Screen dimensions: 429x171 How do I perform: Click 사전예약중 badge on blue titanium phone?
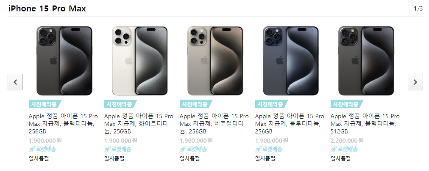tap(271, 104)
